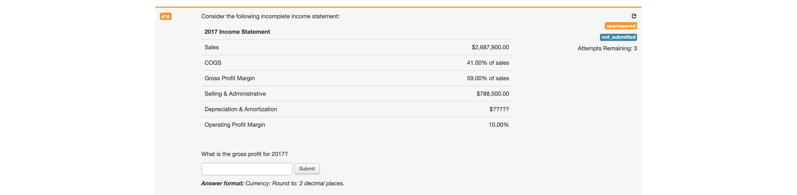Click the $????? unknown depreciation value
Viewport: 797px width, 195px height.
pos(499,109)
